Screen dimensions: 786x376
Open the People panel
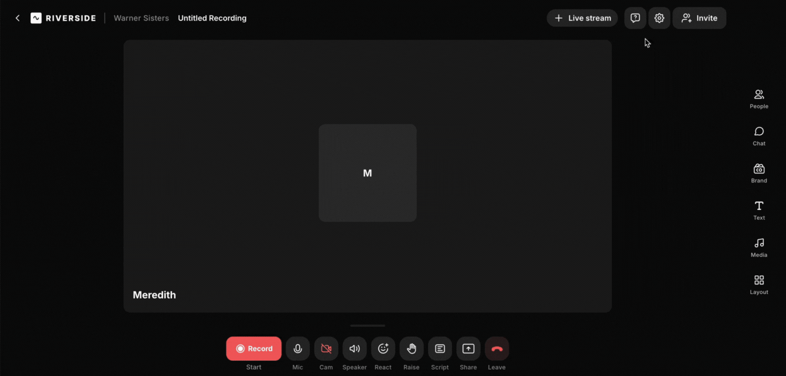[x=759, y=99]
